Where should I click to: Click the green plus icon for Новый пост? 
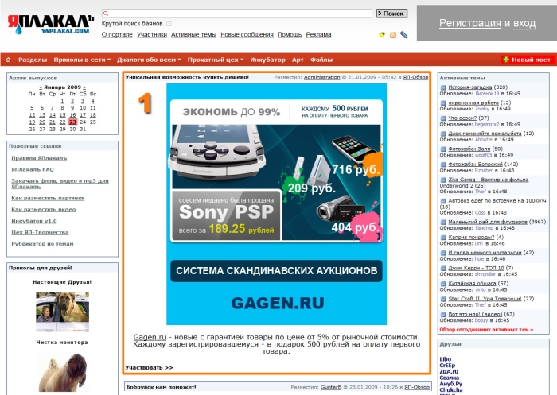pyautogui.click(x=506, y=60)
